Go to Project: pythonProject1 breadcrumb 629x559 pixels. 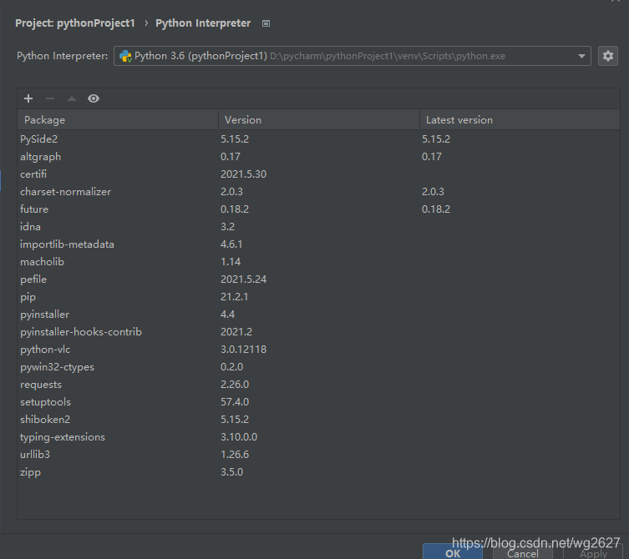[75, 23]
